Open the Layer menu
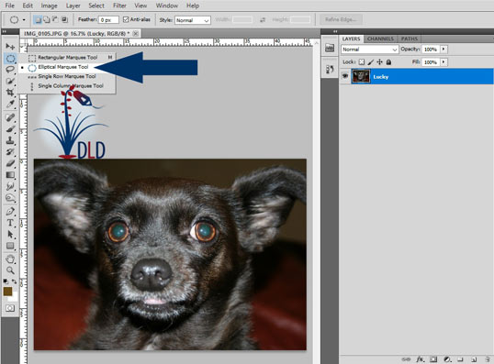494x364 pixels. [73, 6]
